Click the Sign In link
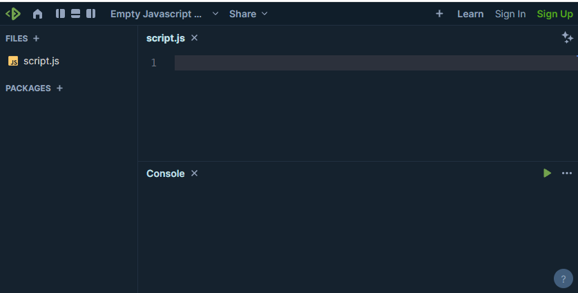Image resolution: width=578 pixels, height=293 pixels. [x=510, y=14]
